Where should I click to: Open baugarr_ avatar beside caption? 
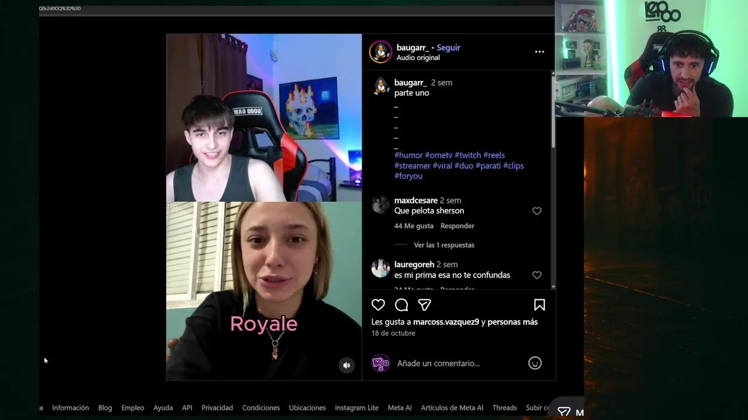coord(381,86)
